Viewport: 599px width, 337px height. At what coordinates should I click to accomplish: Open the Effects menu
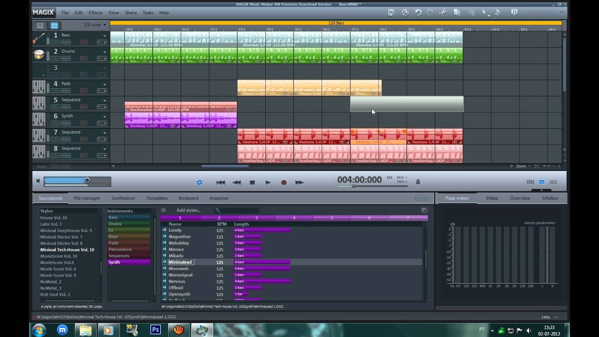point(95,13)
